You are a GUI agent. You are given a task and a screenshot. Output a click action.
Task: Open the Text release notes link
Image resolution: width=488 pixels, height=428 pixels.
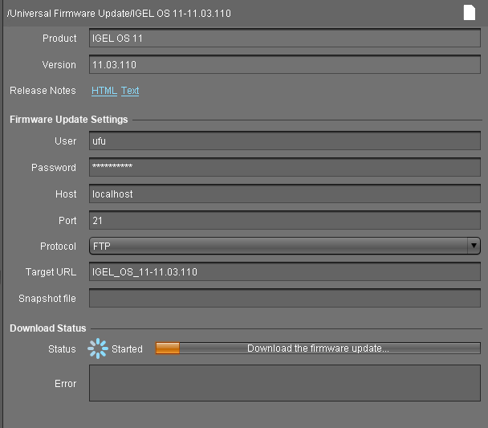[130, 91]
